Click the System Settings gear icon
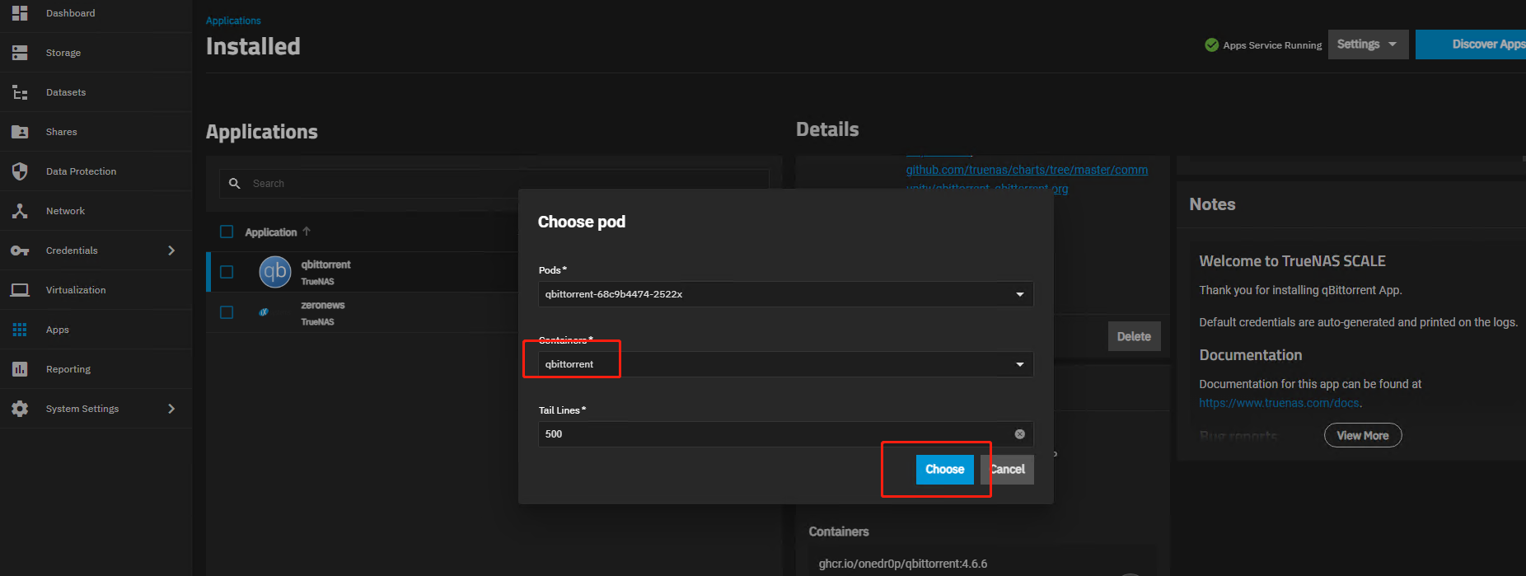1526x576 pixels. (20, 409)
